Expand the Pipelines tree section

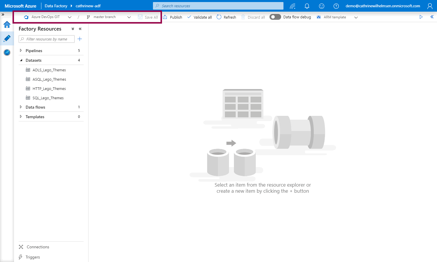[21, 51]
